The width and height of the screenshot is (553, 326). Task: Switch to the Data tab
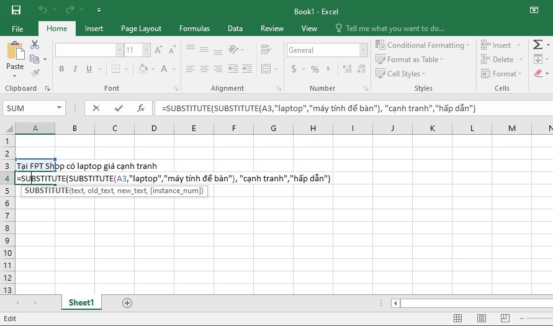pyautogui.click(x=235, y=29)
